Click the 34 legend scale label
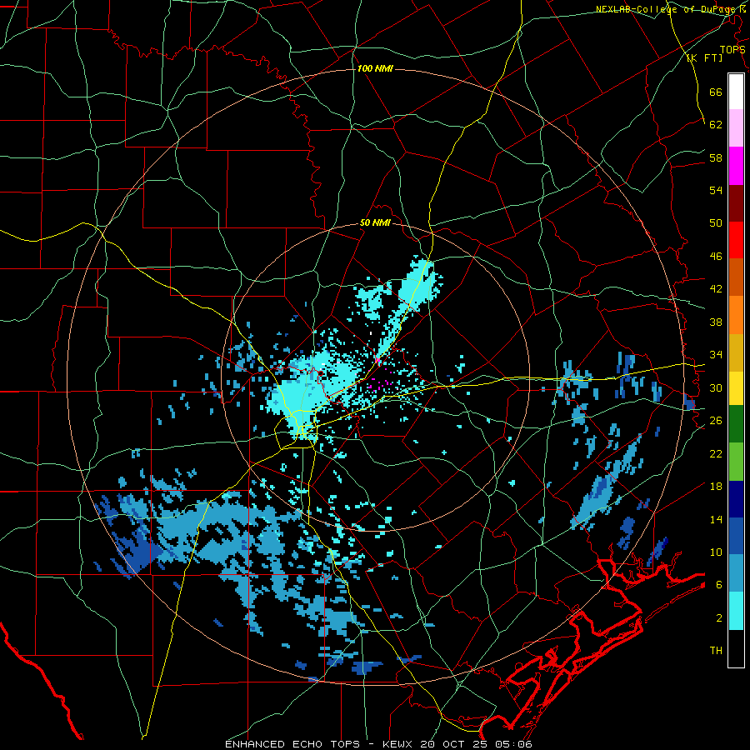Screen dimensions: 750x750 (x=716, y=355)
